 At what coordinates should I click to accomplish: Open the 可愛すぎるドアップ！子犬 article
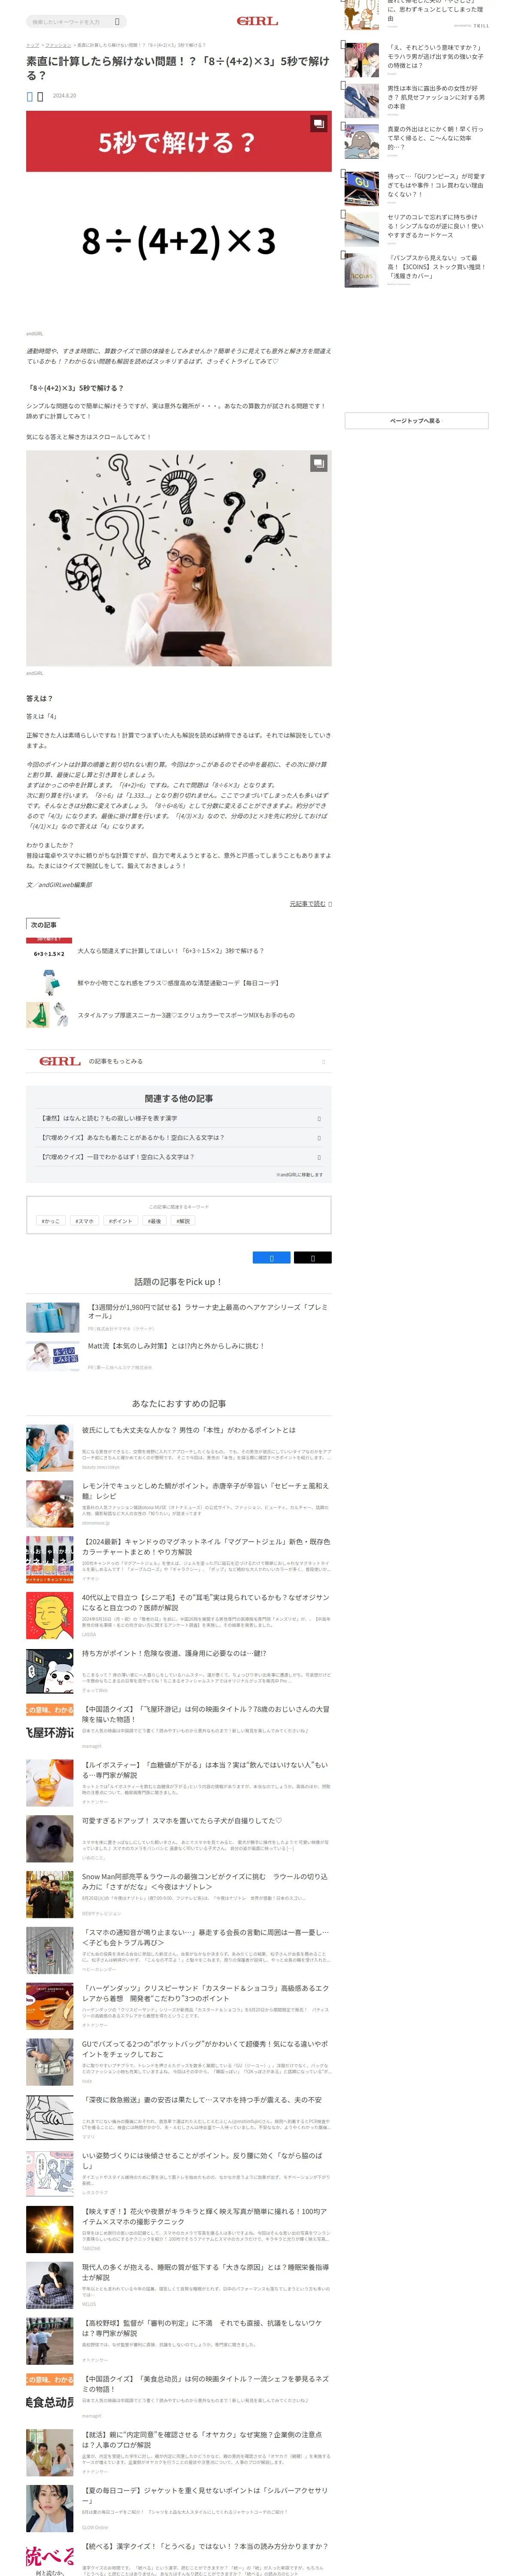(x=182, y=1821)
